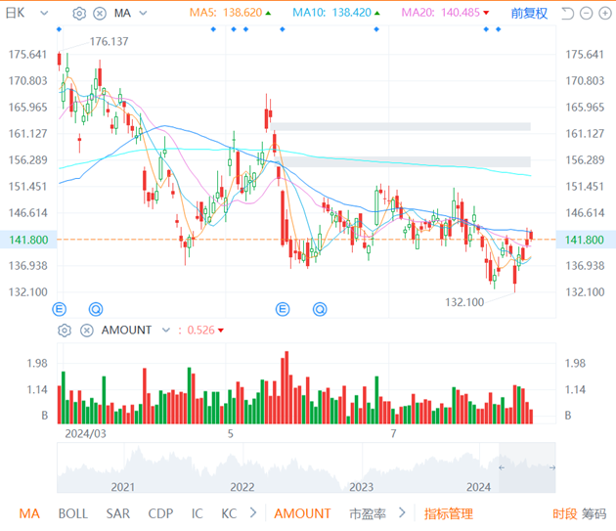This screenshot has width=616, height=531.
Task: Click the first blue diamond marker at top left
Action: [x=60, y=29]
